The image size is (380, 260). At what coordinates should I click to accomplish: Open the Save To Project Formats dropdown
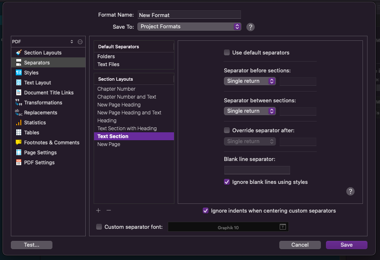click(x=189, y=27)
